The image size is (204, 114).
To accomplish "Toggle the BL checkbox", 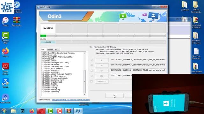I will (91, 60).
